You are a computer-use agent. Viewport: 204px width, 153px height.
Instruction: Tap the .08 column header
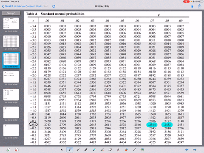point(167,21)
